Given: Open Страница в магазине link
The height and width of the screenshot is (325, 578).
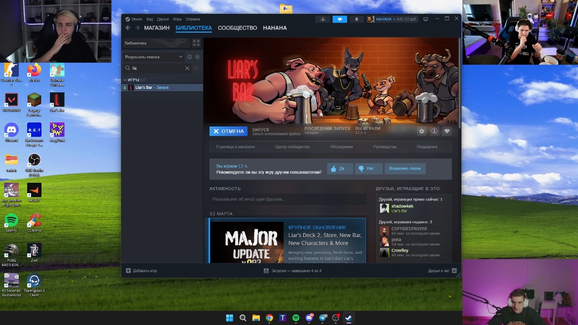Looking at the screenshot, I should (x=235, y=147).
